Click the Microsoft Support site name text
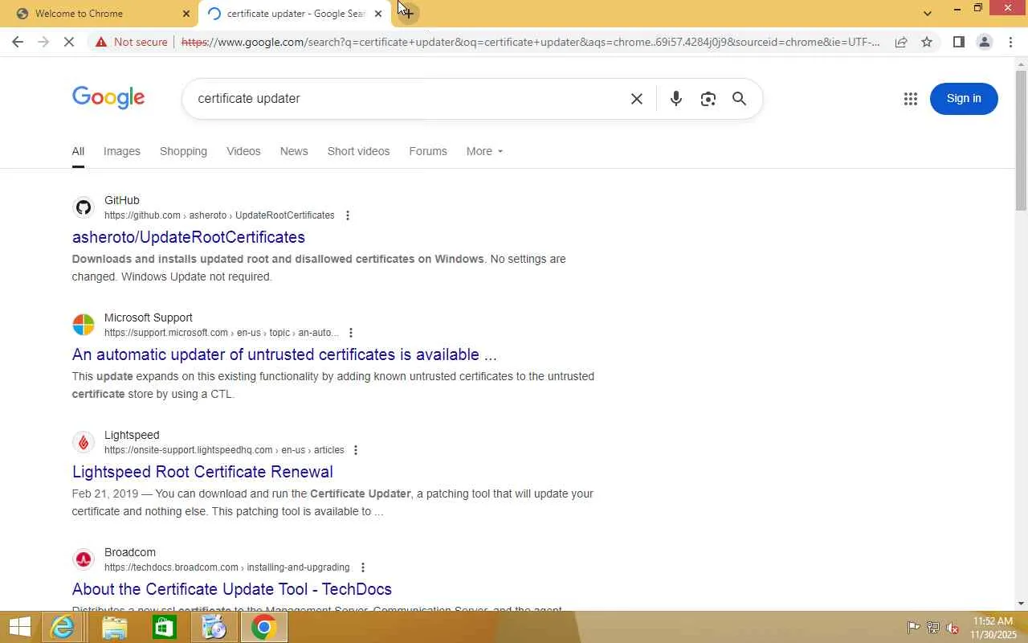This screenshot has height=643, width=1028. (149, 317)
